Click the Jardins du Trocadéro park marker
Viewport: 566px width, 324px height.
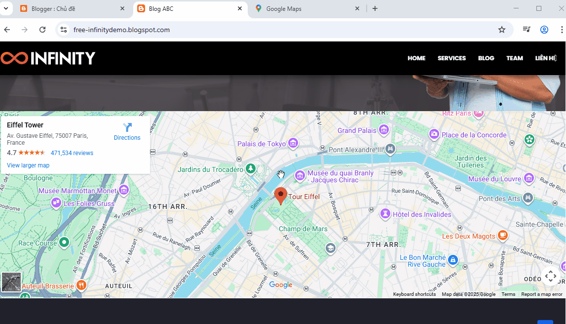pyautogui.click(x=251, y=168)
